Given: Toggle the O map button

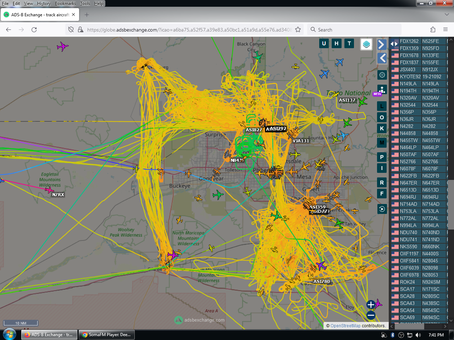Looking at the screenshot, I should point(382,117).
